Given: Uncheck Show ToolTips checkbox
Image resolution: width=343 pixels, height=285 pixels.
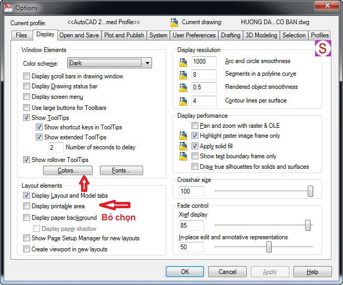Looking at the screenshot, I should click(x=26, y=118).
